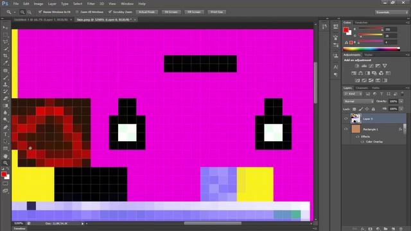Select the Path Selection tool
Image resolution: width=411 pixels, height=231 pixels.
click(x=5, y=141)
